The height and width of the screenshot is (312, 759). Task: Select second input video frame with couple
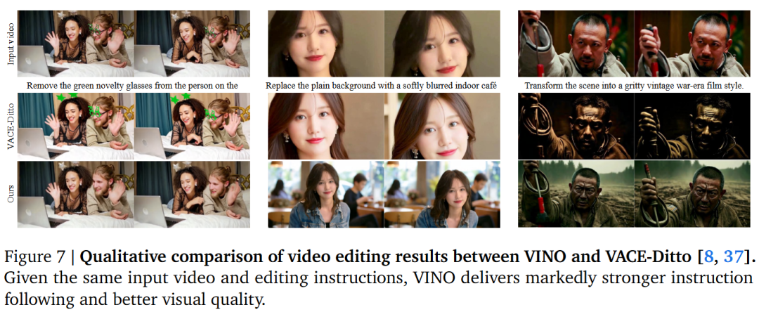coord(192,44)
